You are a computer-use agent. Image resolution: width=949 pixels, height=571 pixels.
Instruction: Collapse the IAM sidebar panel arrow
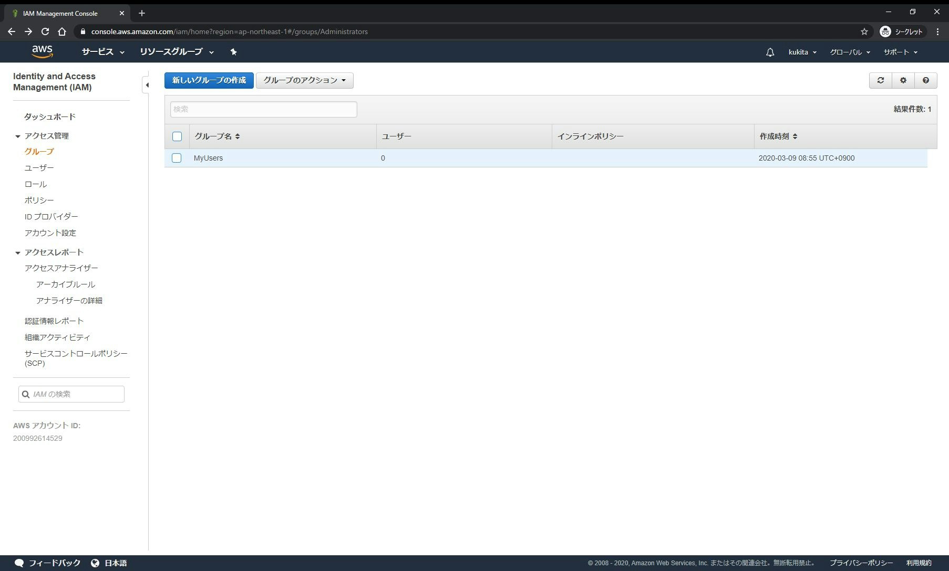147,85
